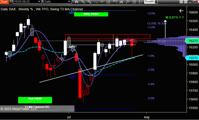Click the T3 MA Channel BO button
The height and width of the screenshot is (120, 199).
37,107
